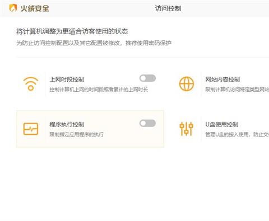Click the sliders icon for U盘使用控制

pyautogui.click(x=186, y=129)
